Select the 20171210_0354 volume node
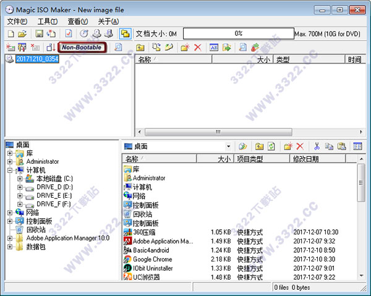This screenshot has height=296, width=371. [37, 59]
